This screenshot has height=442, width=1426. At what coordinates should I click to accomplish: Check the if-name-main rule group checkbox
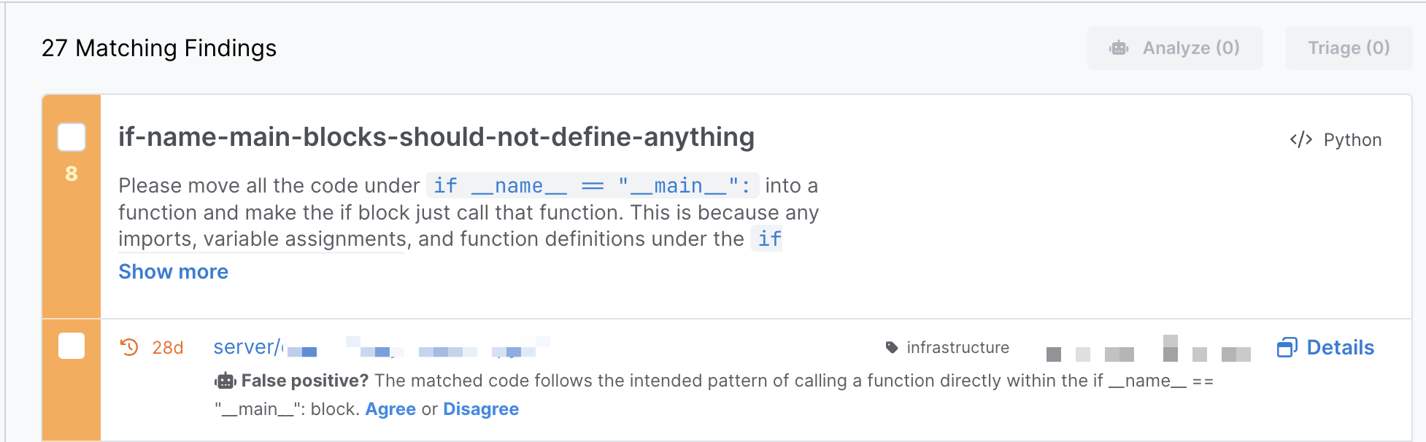(x=72, y=137)
